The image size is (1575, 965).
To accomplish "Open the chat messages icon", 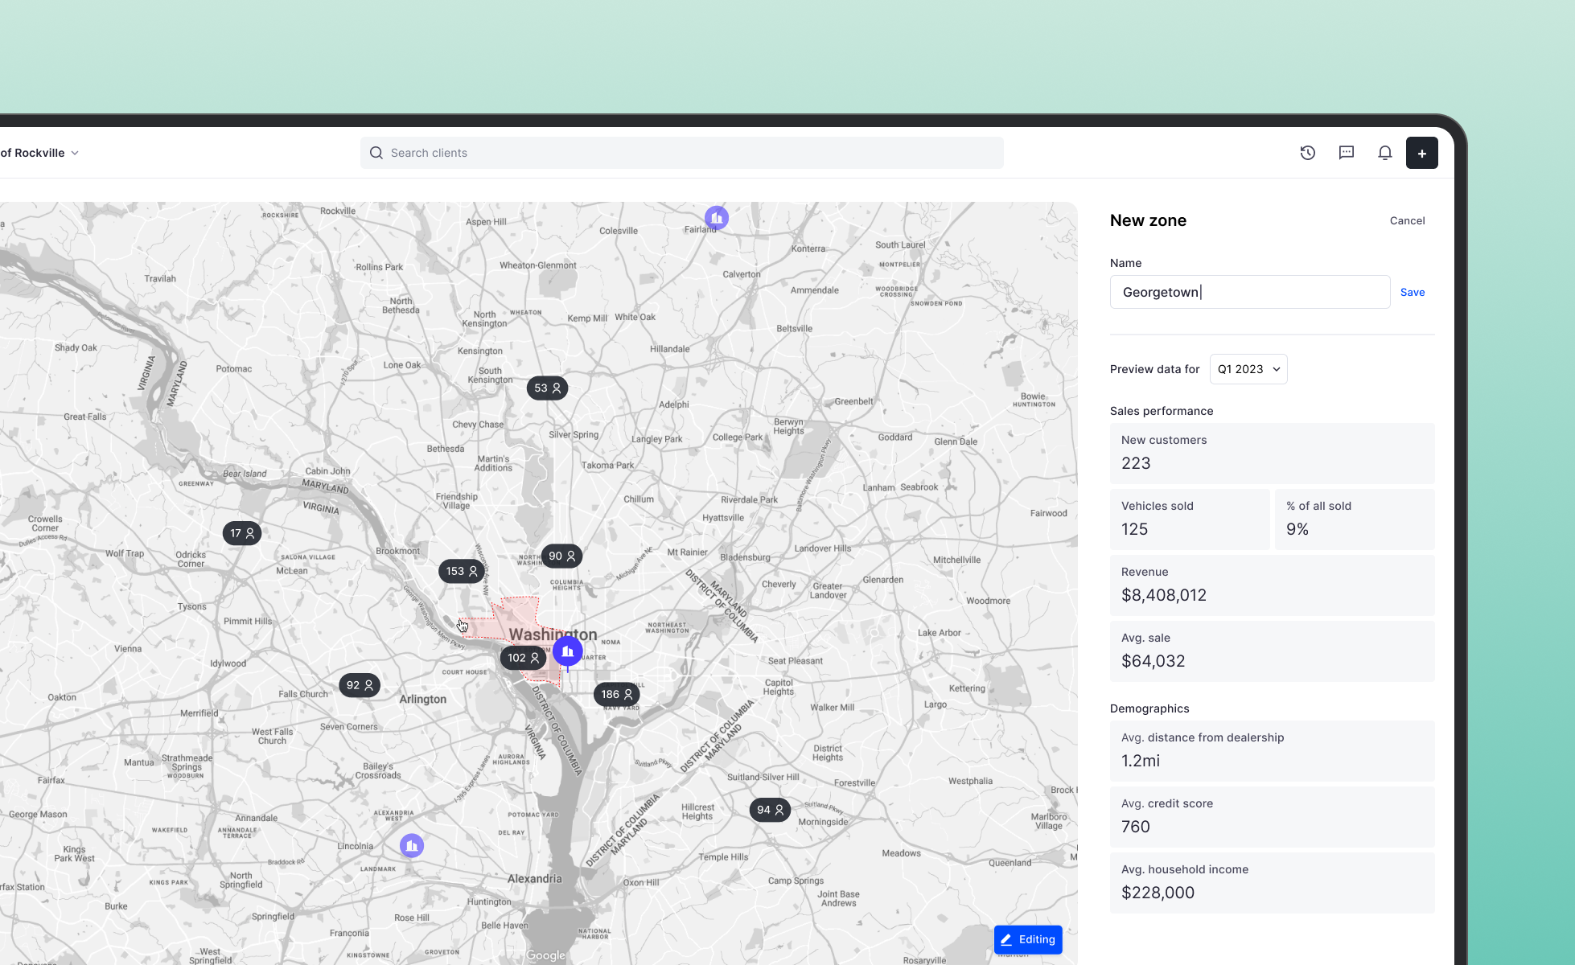I will coord(1347,153).
